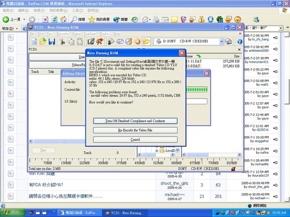290x217 pixels.
Task: Open the Extras menu in Nero
Action: pos(76,34)
